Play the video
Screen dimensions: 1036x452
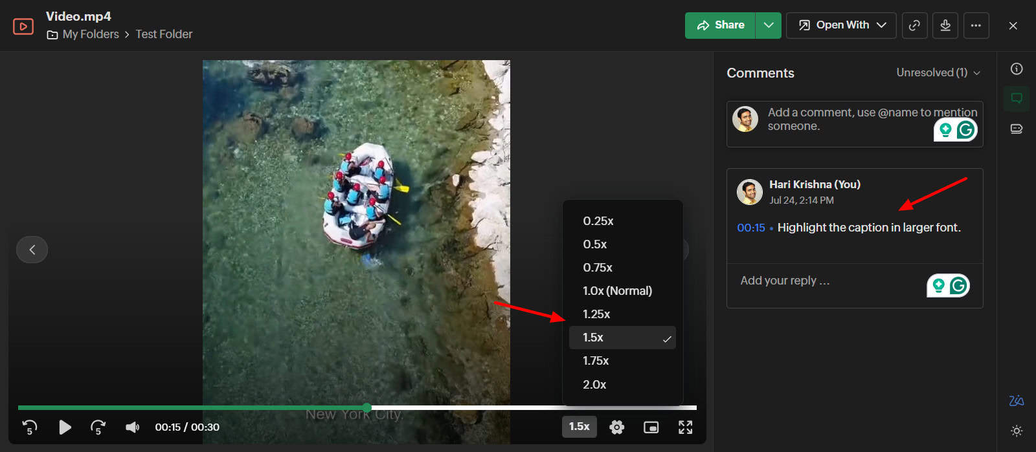click(65, 427)
